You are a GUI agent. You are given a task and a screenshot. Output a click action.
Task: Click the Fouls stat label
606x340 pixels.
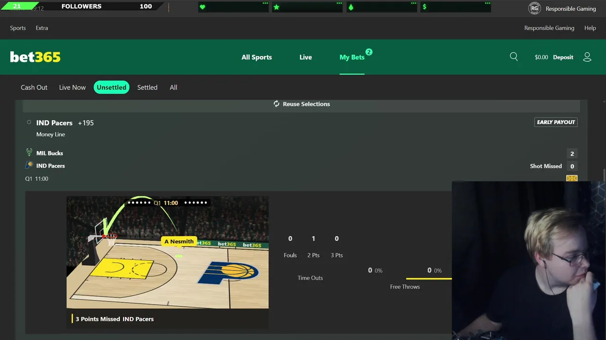click(x=290, y=255)
